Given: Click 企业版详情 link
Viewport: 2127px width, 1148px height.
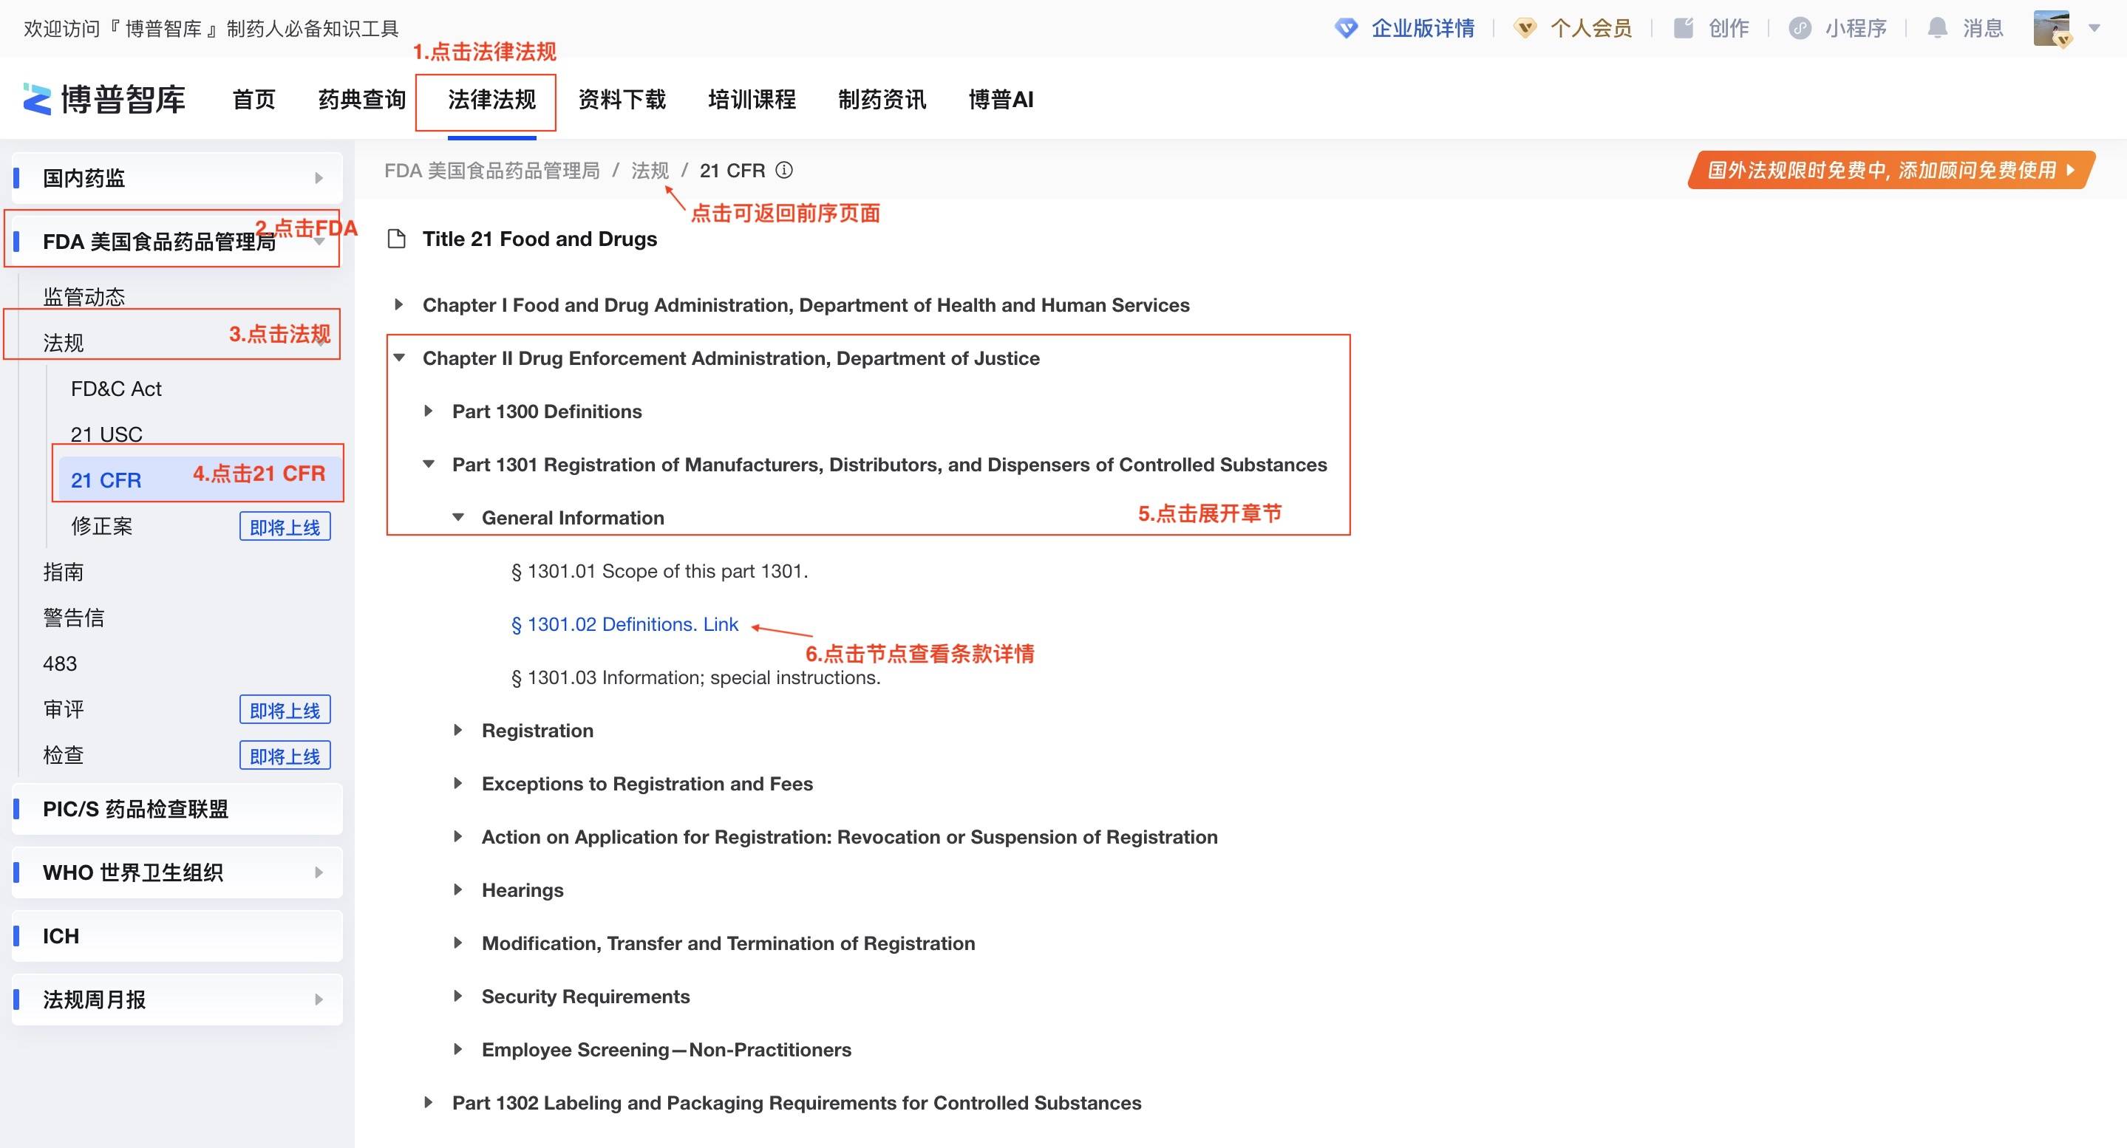Looking at the screenshot, I should click(x=1423, y=28).
